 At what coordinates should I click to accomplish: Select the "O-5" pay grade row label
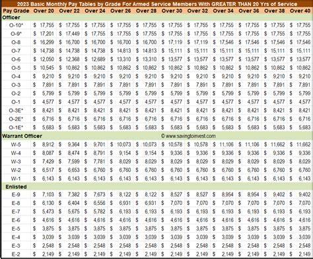(x=16, y=68)
